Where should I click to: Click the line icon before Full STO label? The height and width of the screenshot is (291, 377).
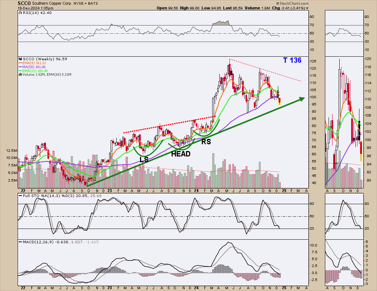[x=20, y=196]
